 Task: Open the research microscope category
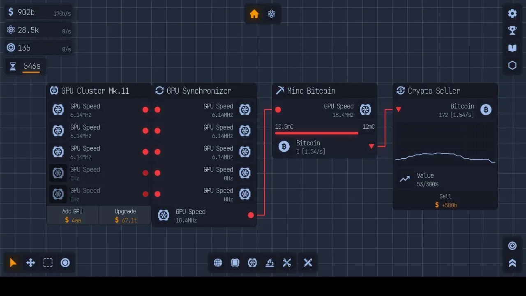pos(270,263)
